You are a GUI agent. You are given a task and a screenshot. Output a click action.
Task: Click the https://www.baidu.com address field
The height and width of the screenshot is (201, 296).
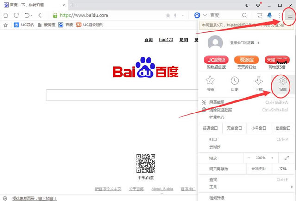[x=84, y=15]
